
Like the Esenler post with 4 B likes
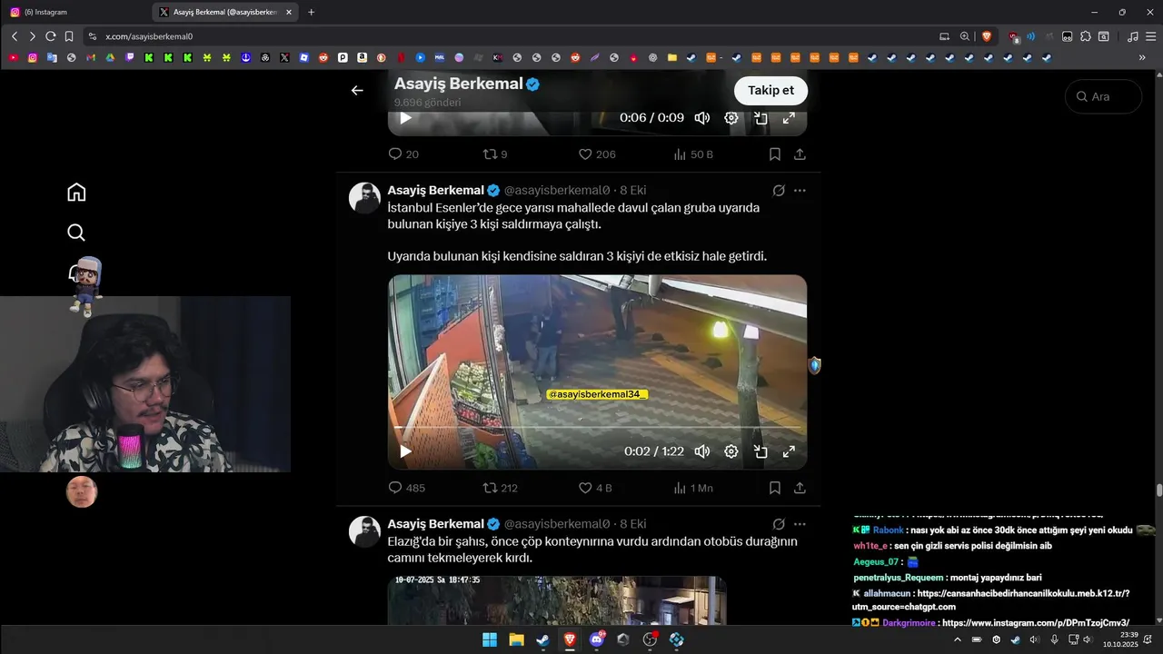click(x=595, y=488)
